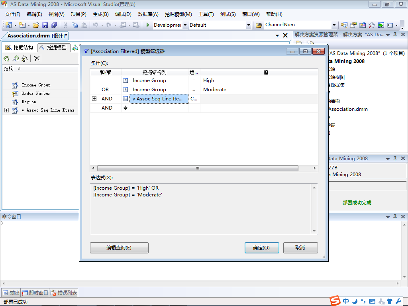This screenshot has width=408, height=306.
Task: Click the New Project toolbar icon
Action: point(9,25)
